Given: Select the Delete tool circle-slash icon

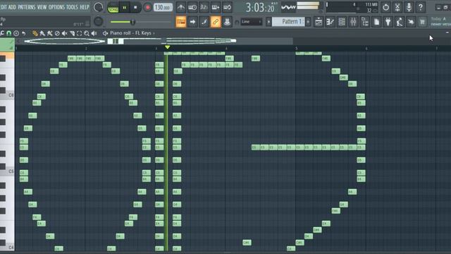Looking at the screenshot, I should click(x=57, y=33).
